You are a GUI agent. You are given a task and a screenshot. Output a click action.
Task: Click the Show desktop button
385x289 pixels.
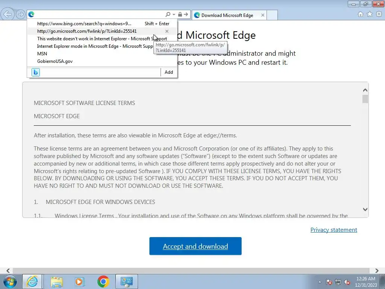382,281
